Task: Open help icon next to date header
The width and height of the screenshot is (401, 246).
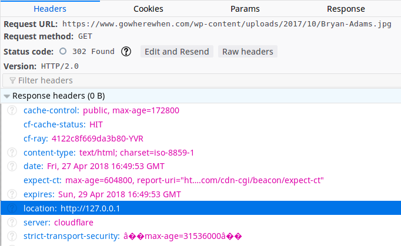Action: click(11, 167)
